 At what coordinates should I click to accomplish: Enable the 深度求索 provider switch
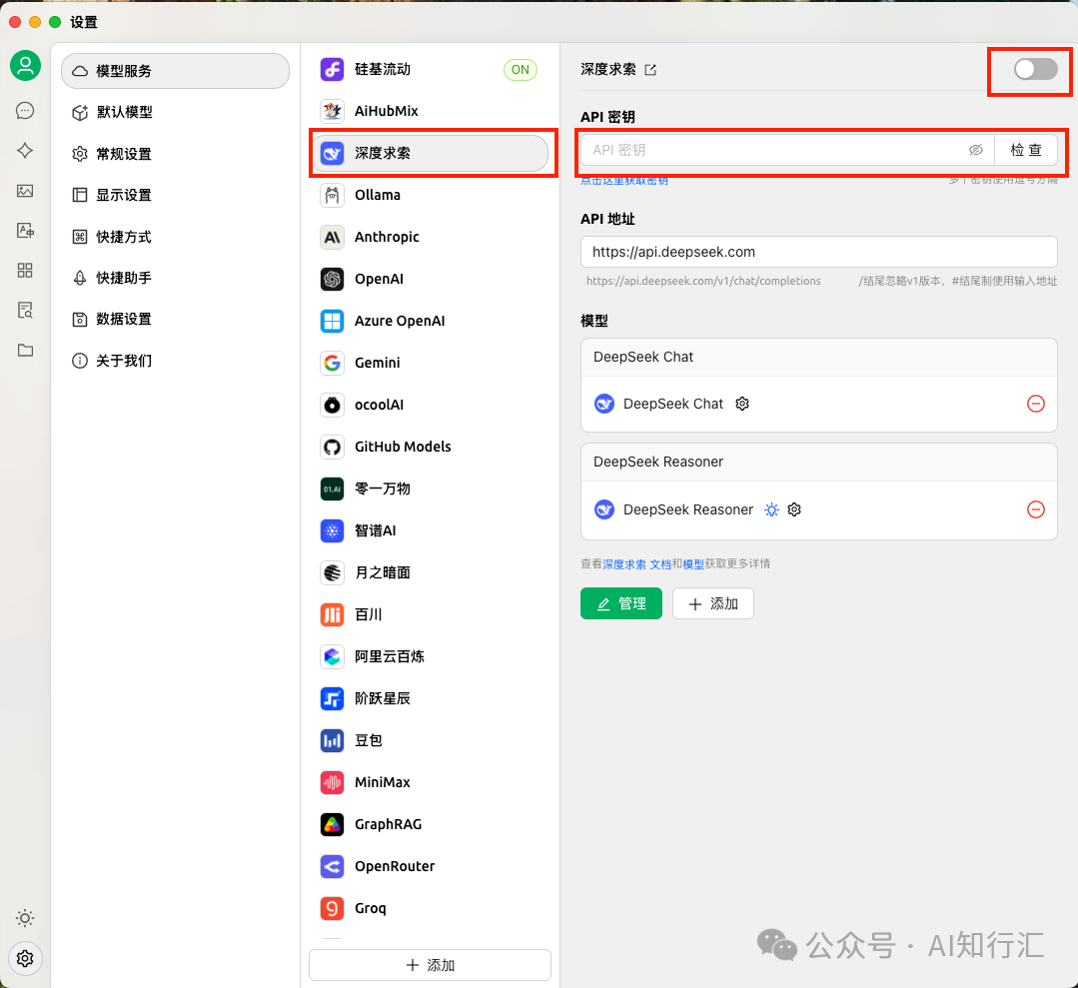[1036, 69]
